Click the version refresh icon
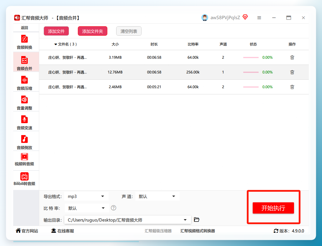 point(276,231)
